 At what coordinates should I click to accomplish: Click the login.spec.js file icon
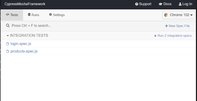click(x=8, y=44)
